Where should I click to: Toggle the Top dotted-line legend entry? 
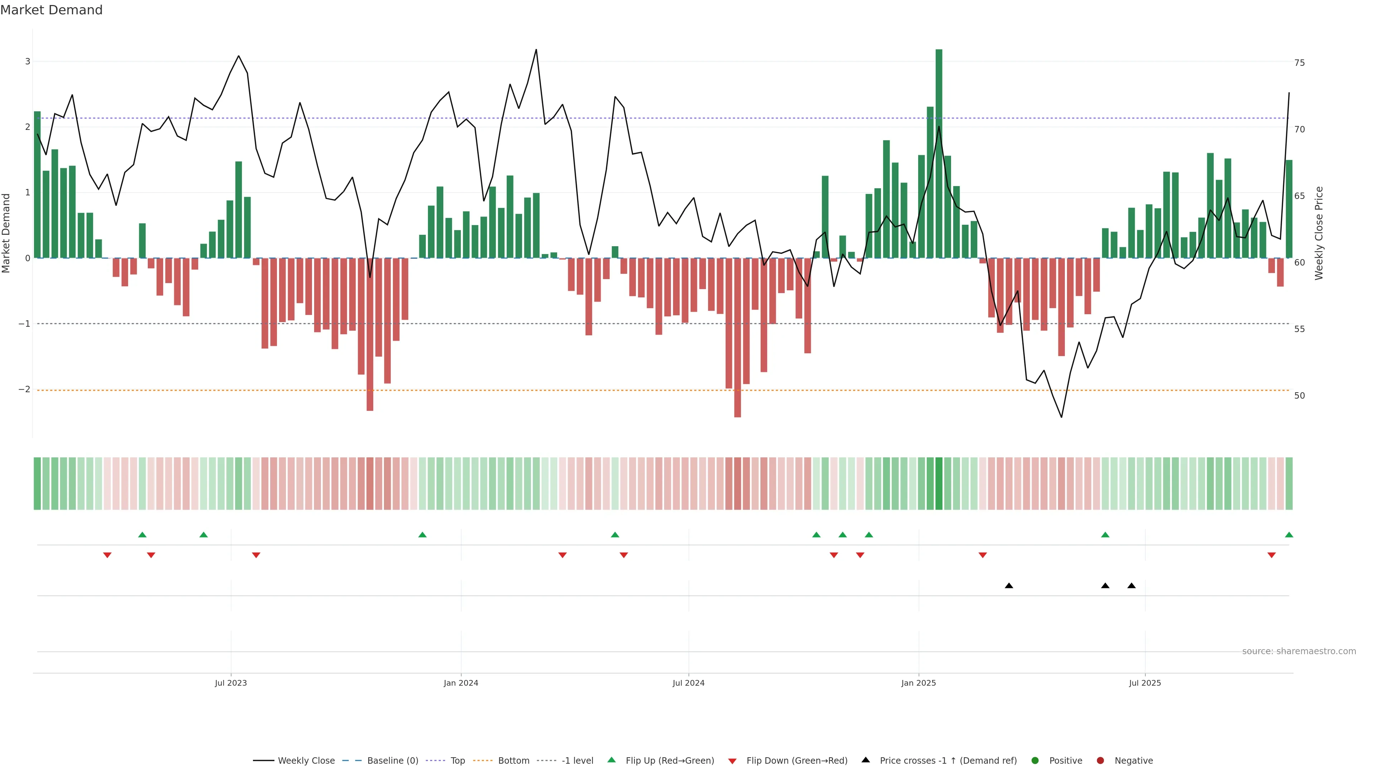click(435, 760)
